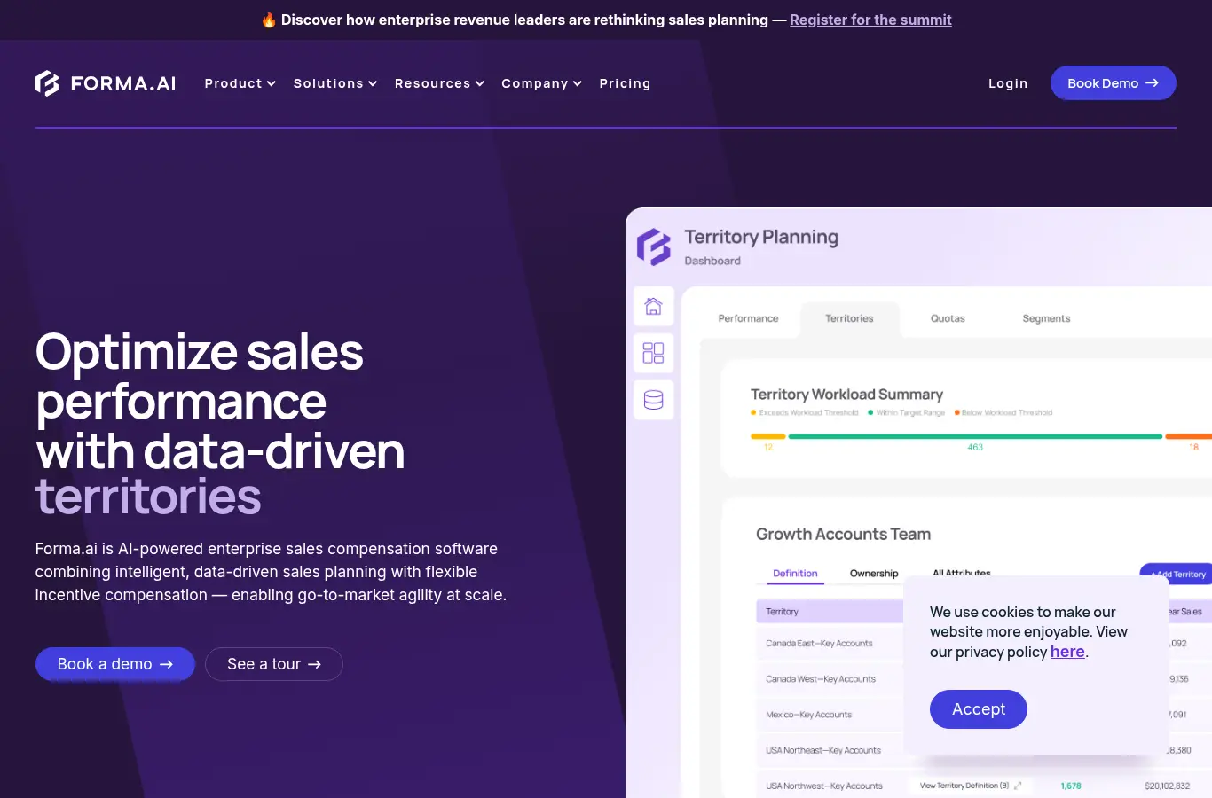Open the database icon in dashboard sidebar
The height and width of the screenshot is (798, 1212).
[654, 400]
